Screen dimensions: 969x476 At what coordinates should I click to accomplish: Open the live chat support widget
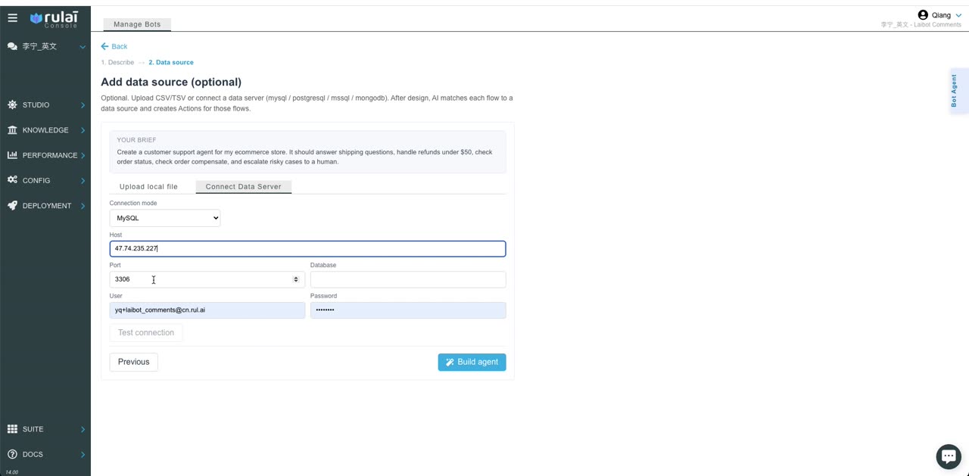[949, 456]
